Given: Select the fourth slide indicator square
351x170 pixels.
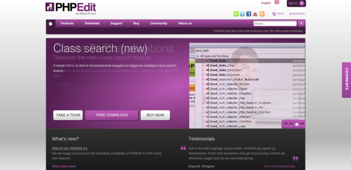Looking at the screenshot, I should click(302, 125).
